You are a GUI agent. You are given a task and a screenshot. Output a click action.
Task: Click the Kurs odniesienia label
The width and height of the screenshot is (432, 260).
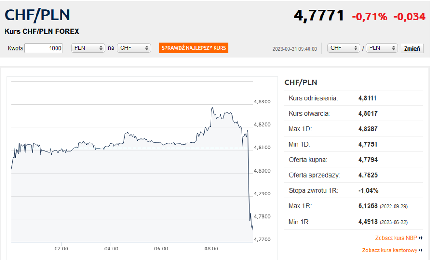click(313, 98)
